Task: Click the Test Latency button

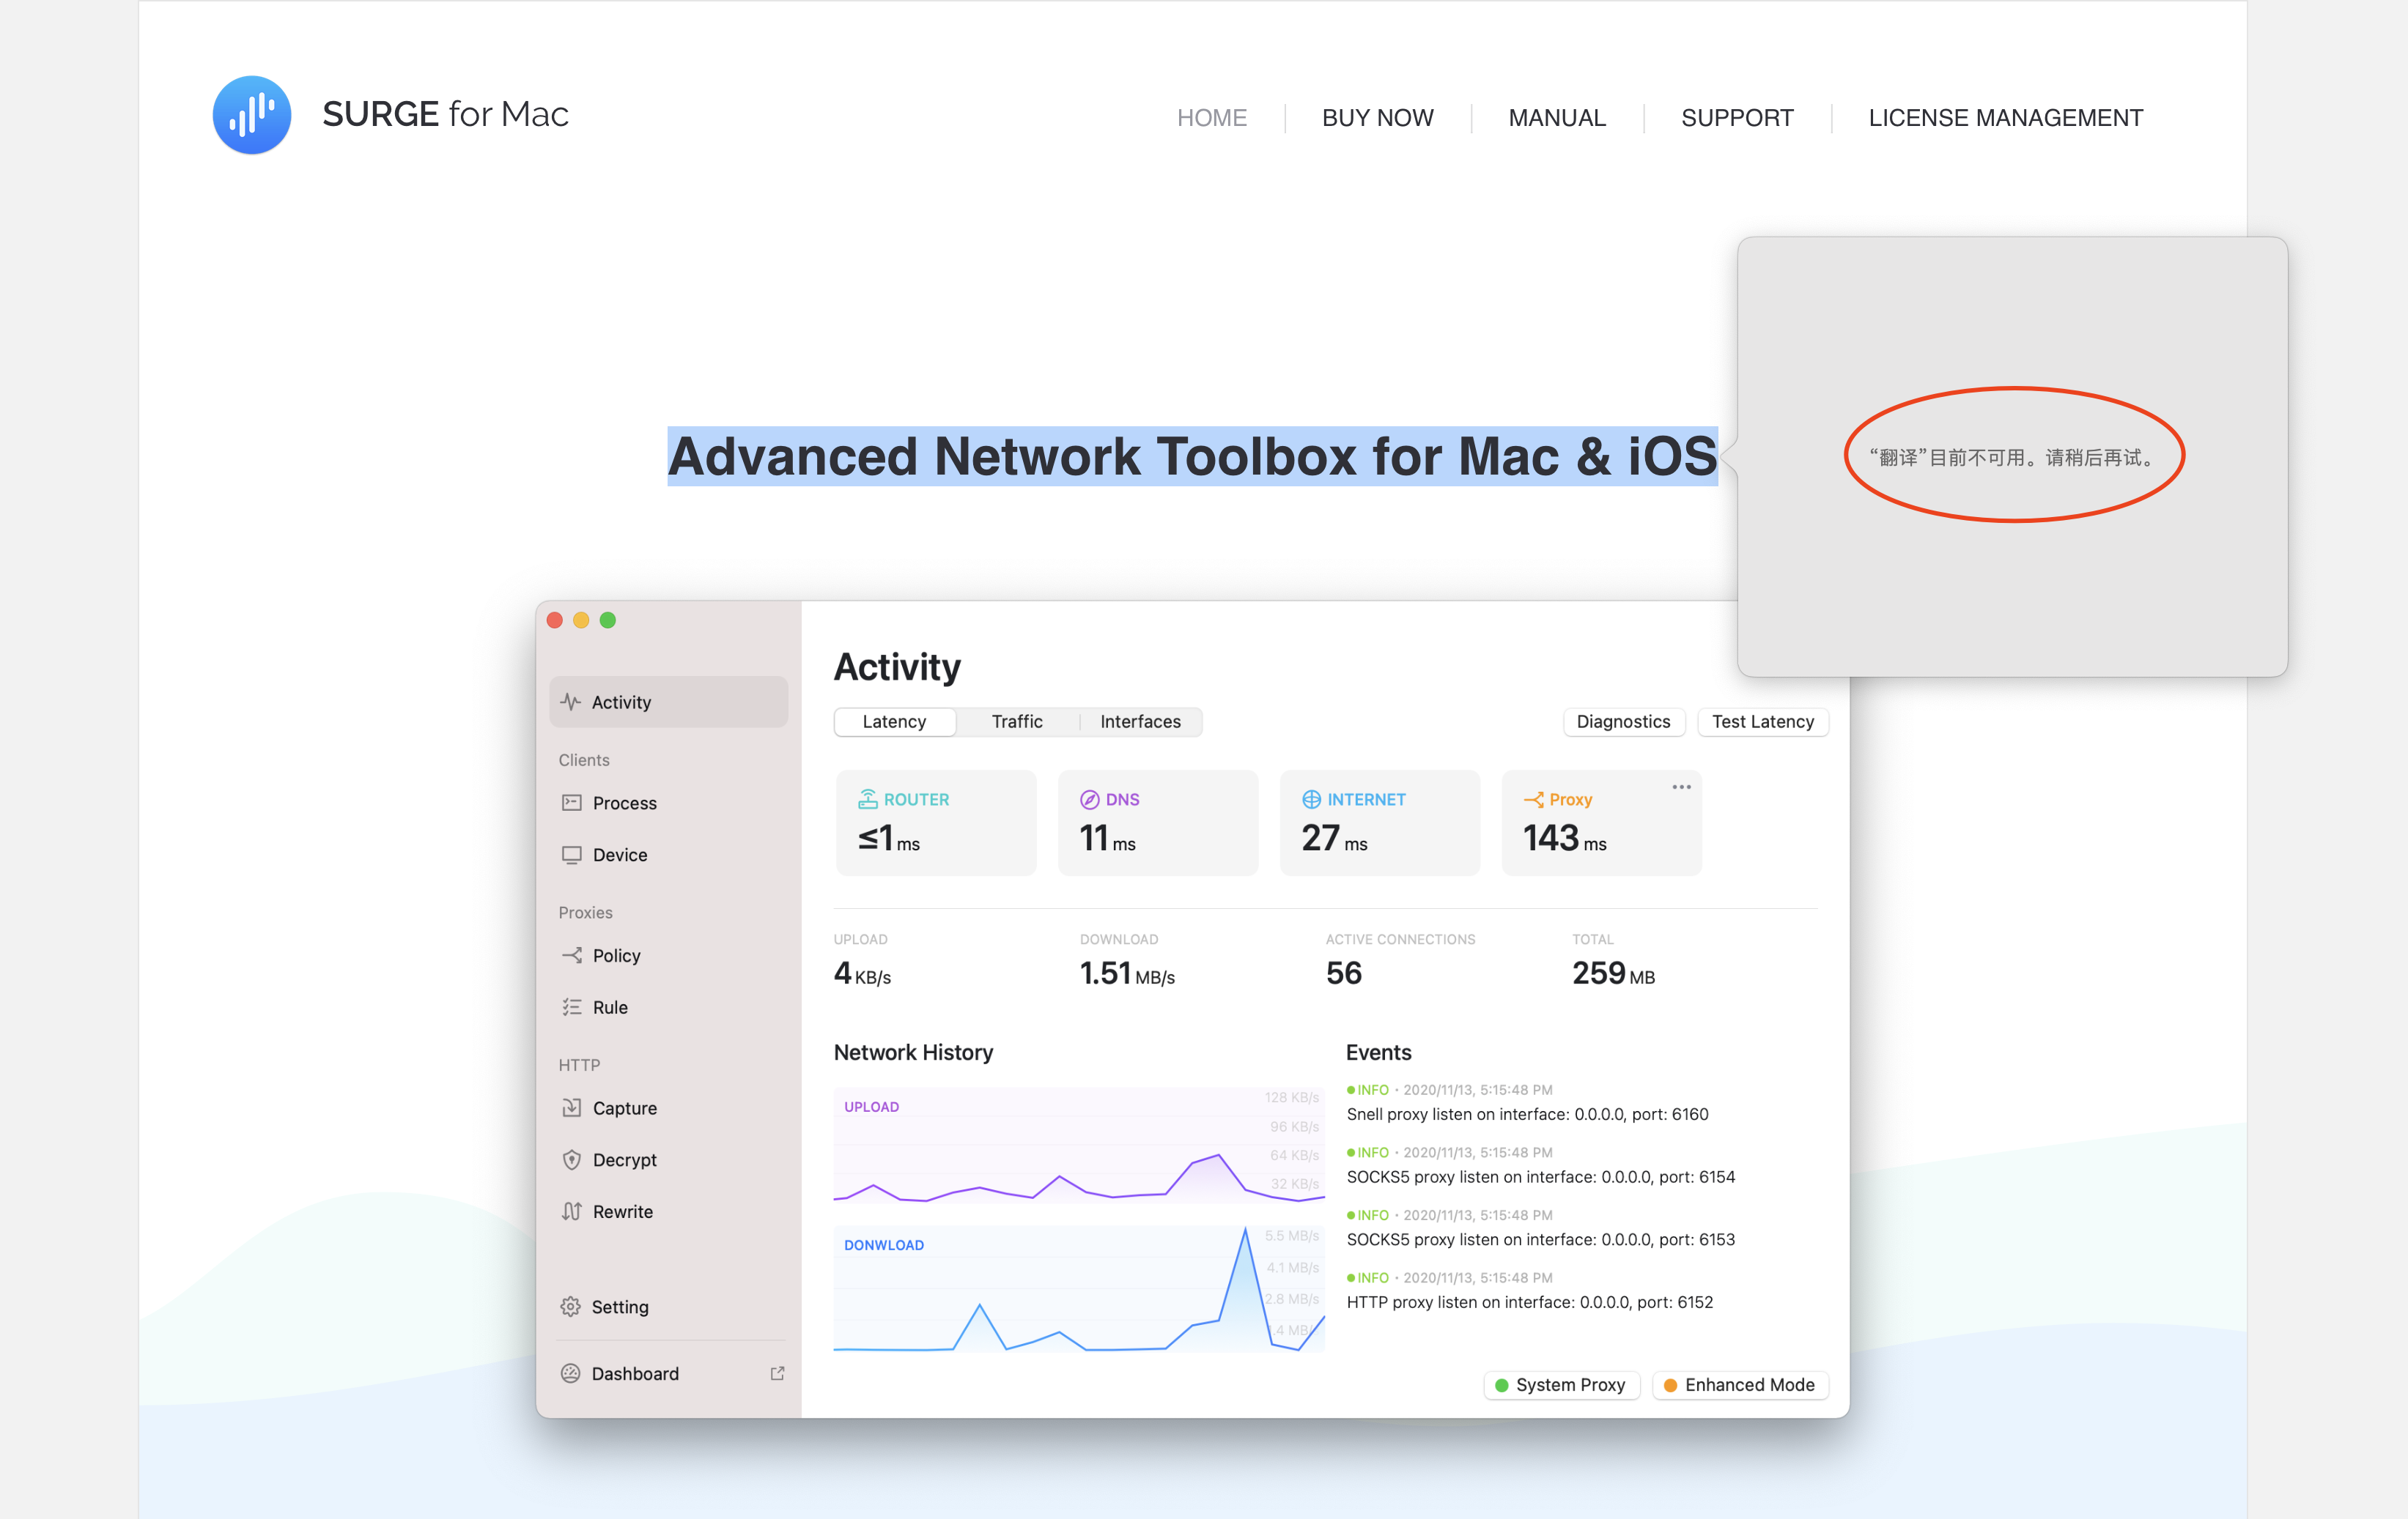Action: point(1762,721)
